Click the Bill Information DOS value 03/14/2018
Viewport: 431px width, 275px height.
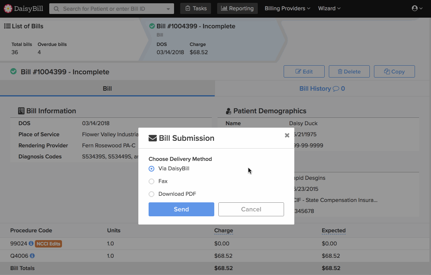[x=96, y=124]
